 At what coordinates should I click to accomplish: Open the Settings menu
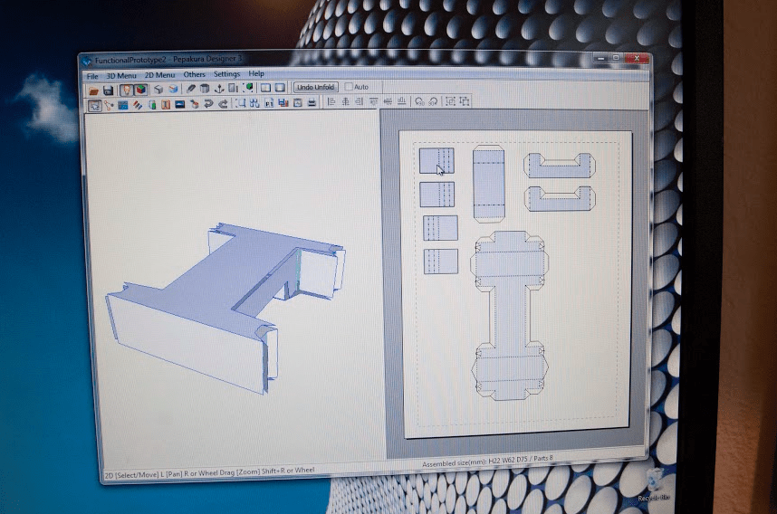point(226,74)
